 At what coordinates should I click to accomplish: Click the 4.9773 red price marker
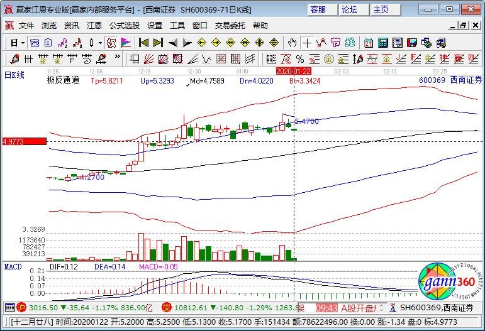(x=25, y=142)
